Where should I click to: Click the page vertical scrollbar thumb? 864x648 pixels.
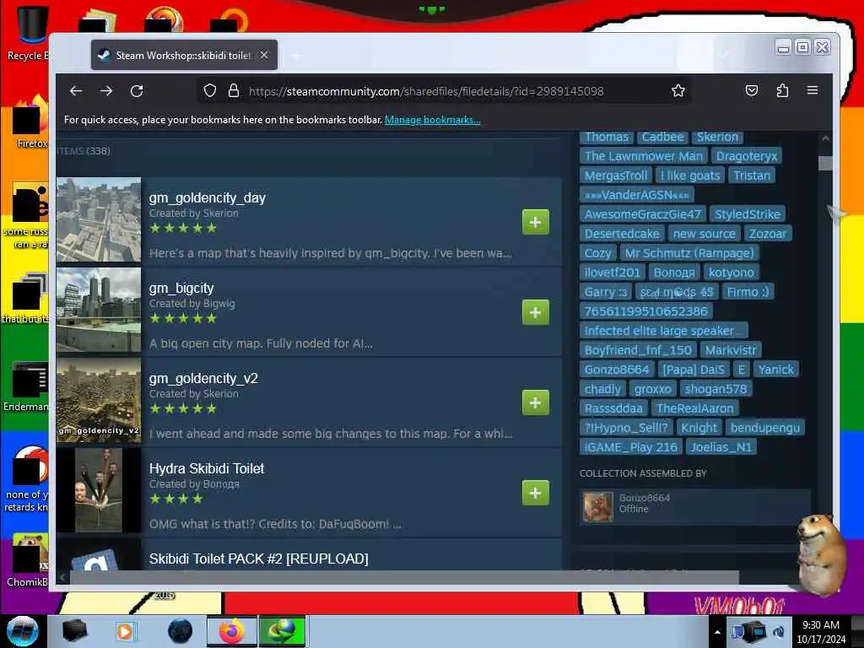coord(825,163)
